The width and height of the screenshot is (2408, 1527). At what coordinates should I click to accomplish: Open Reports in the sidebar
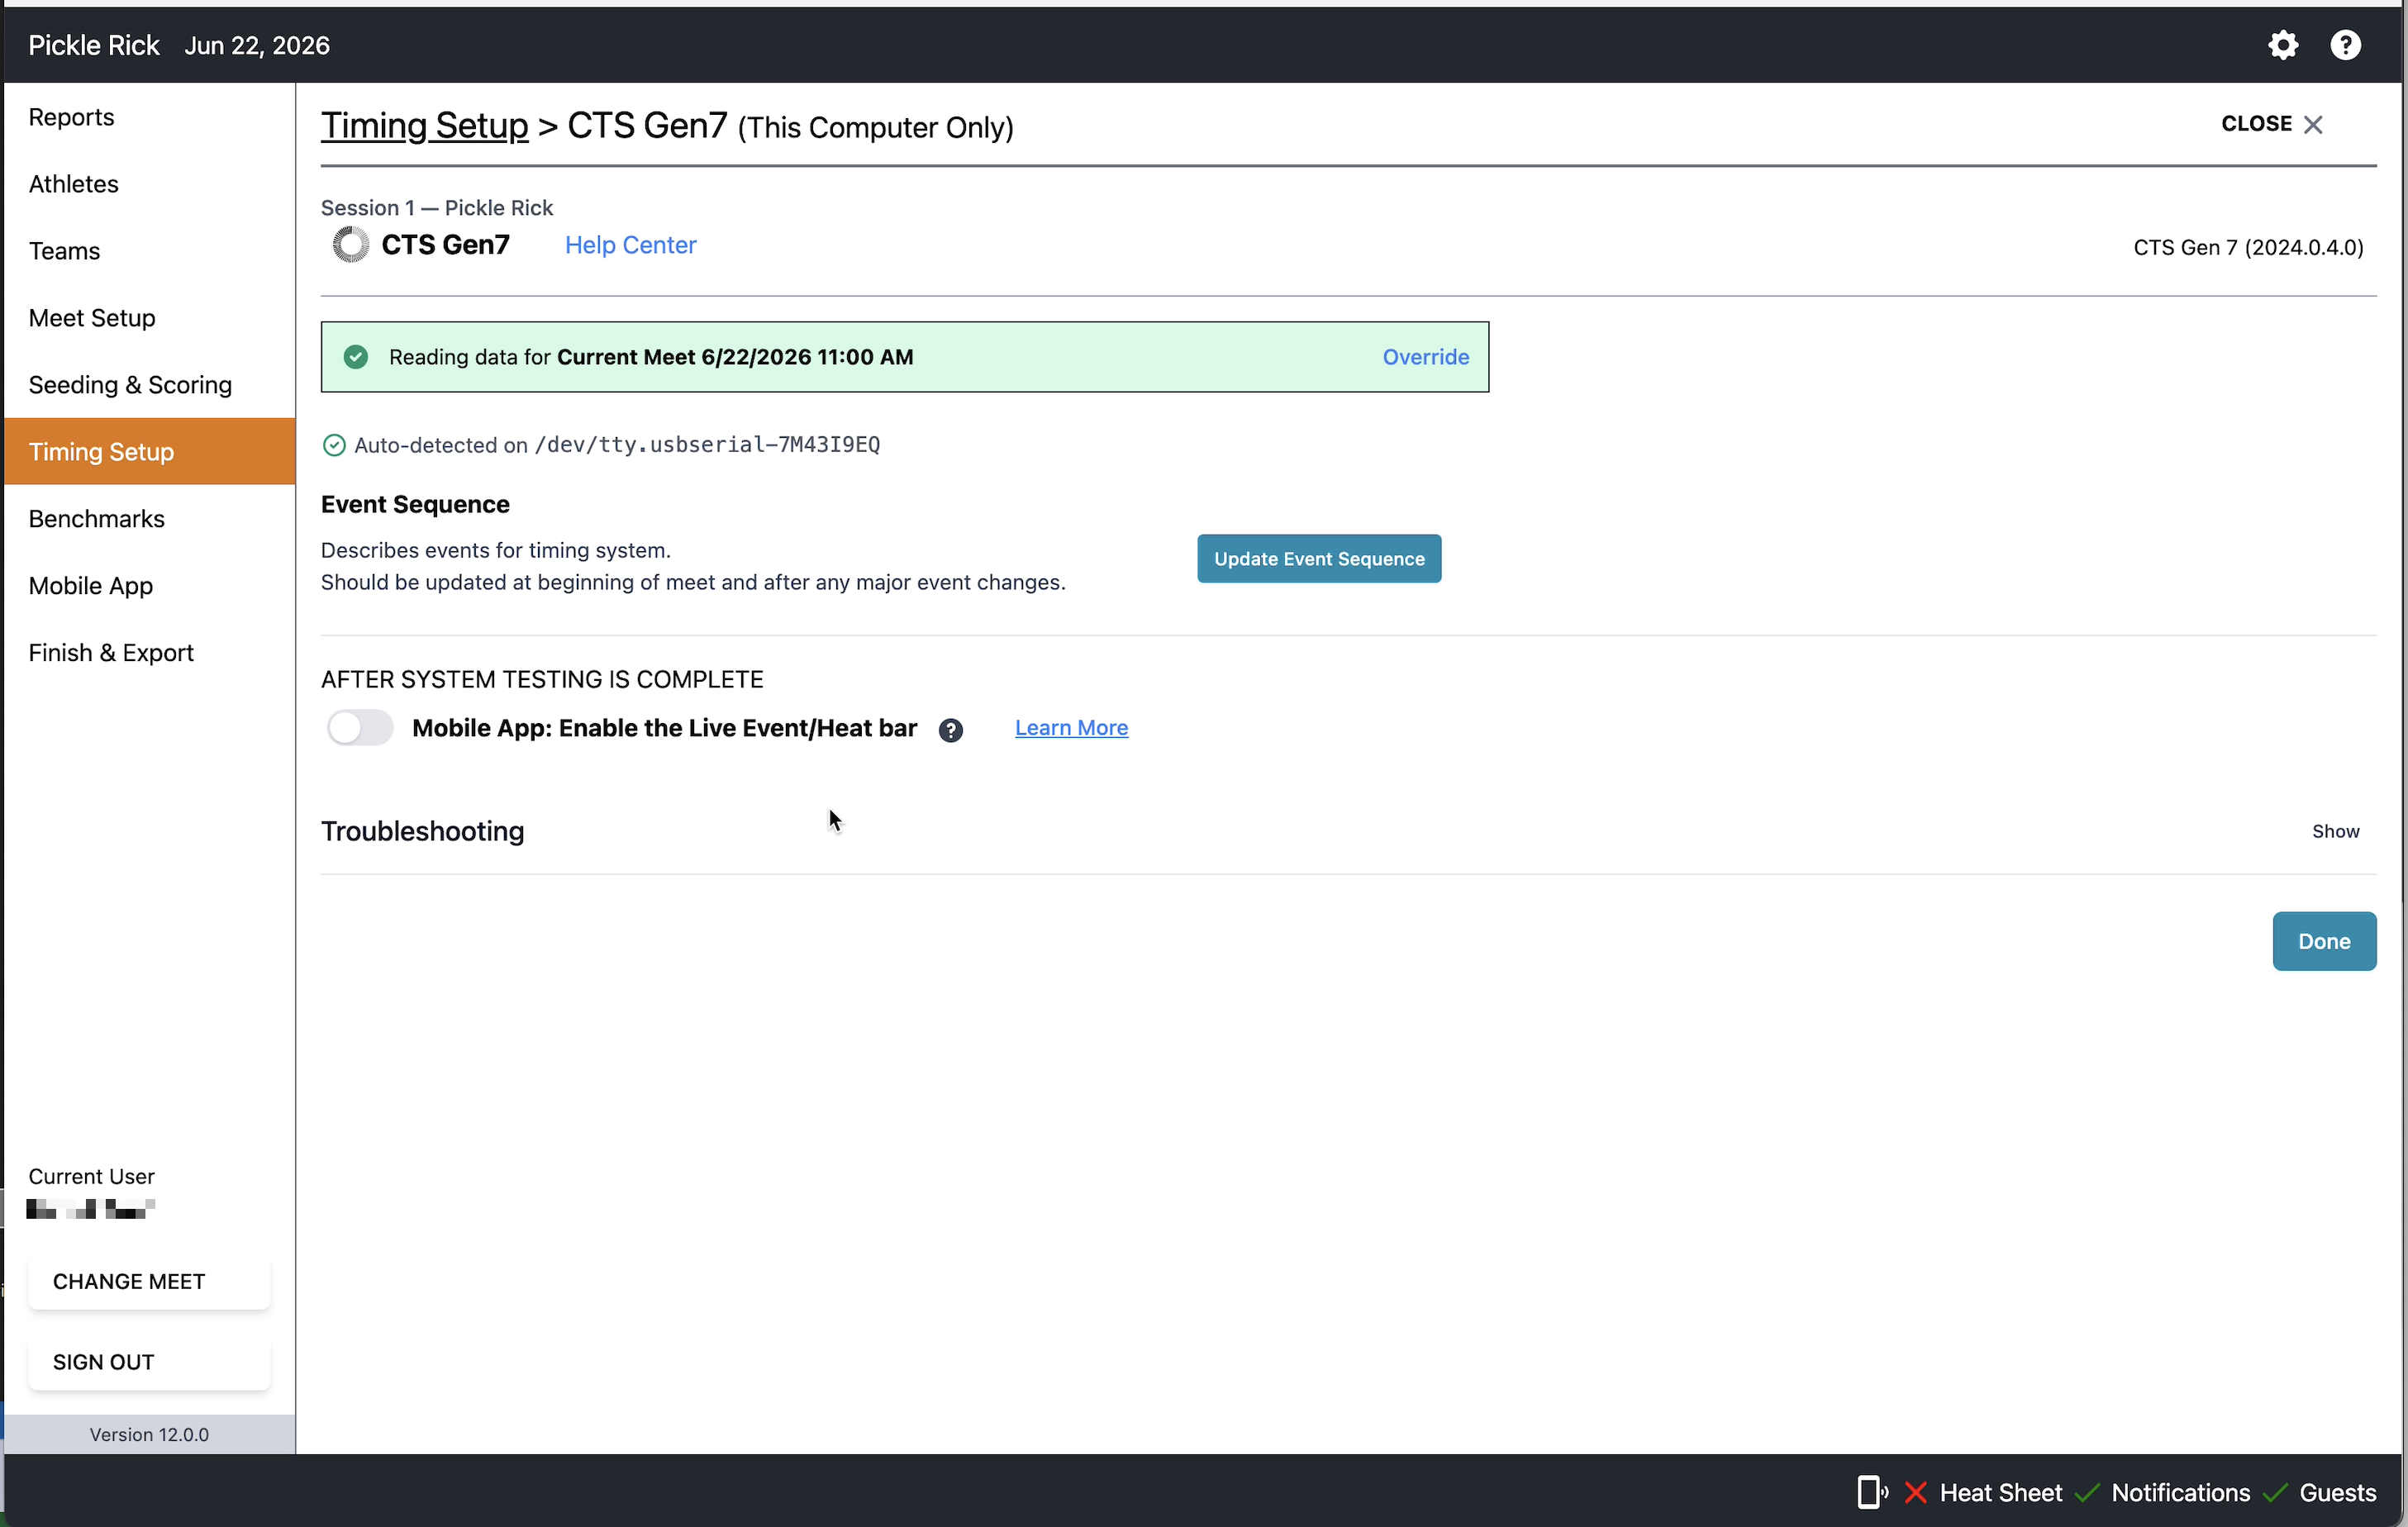[x=150, y=117]
